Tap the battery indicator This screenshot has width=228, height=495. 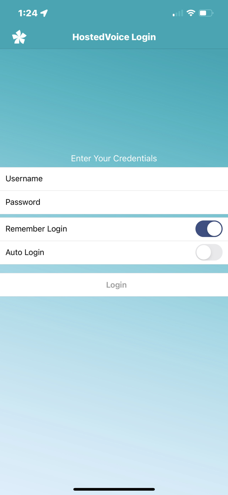point(206,13)
